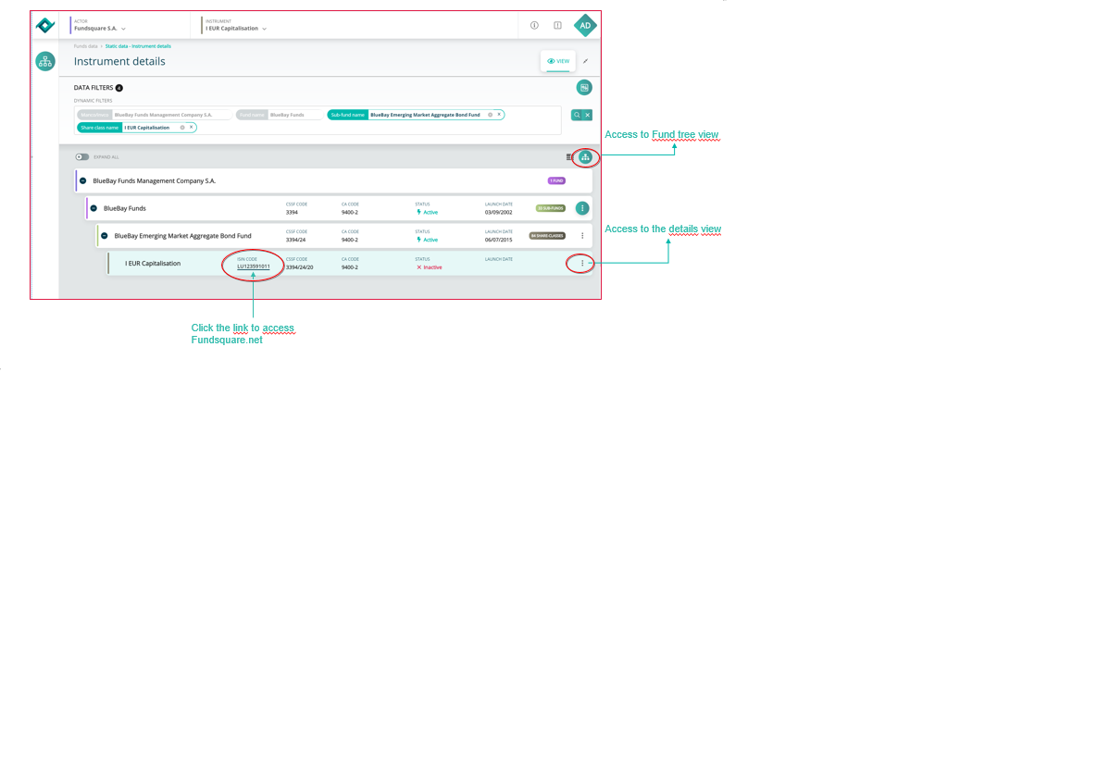
Task: Open the three-dot menu on the BlueBay Funds row
Action: 582,208
